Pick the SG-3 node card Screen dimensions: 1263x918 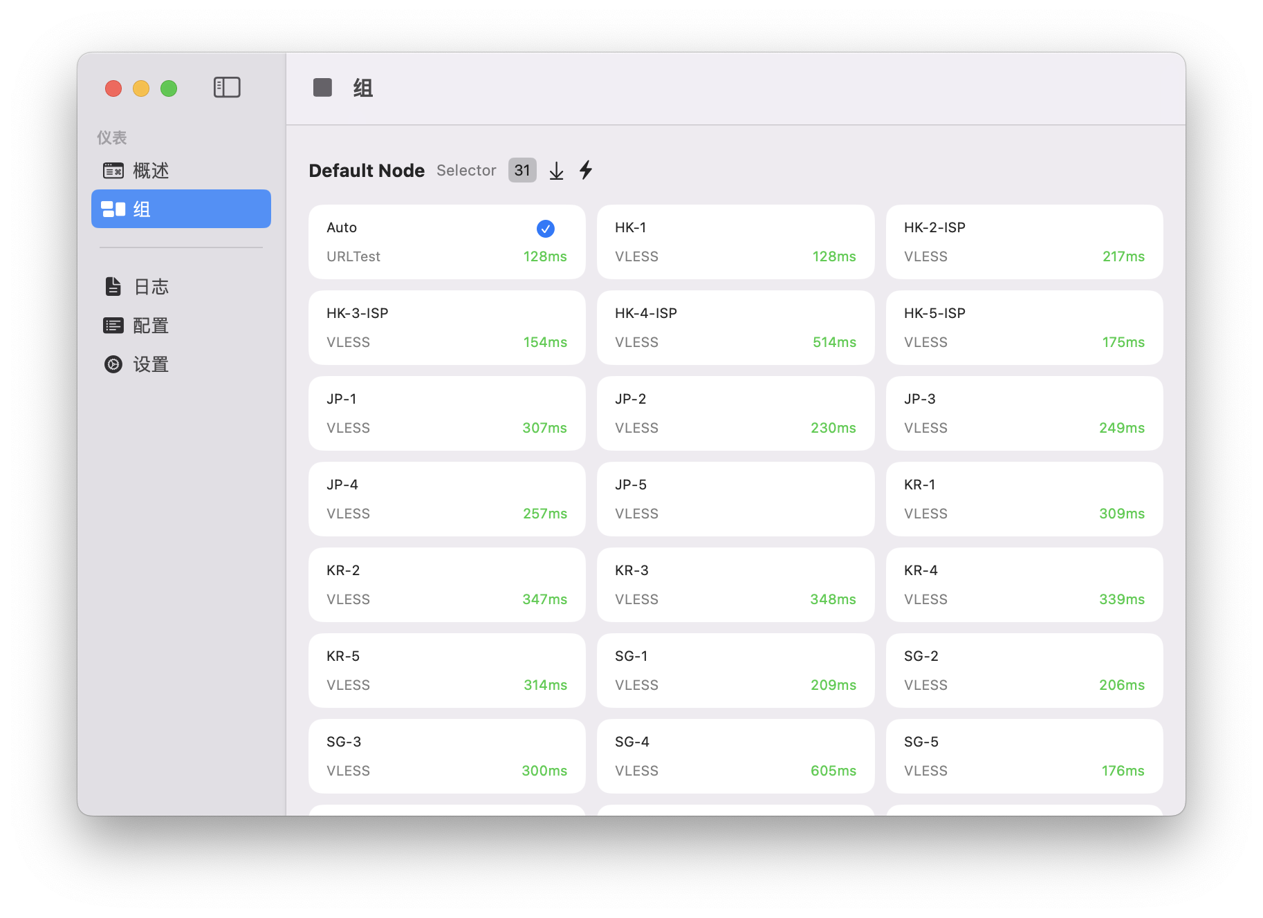447,756
